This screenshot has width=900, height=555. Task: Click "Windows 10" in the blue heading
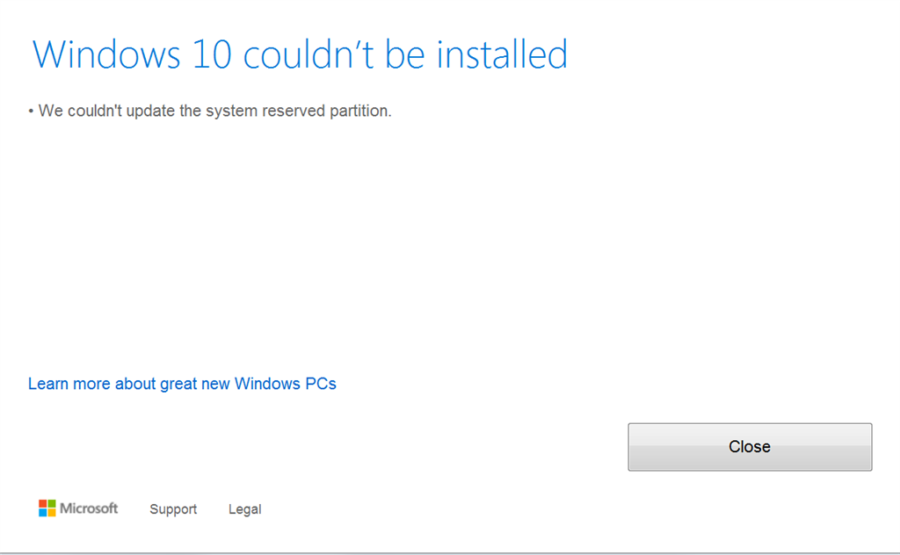coord(132,55)
